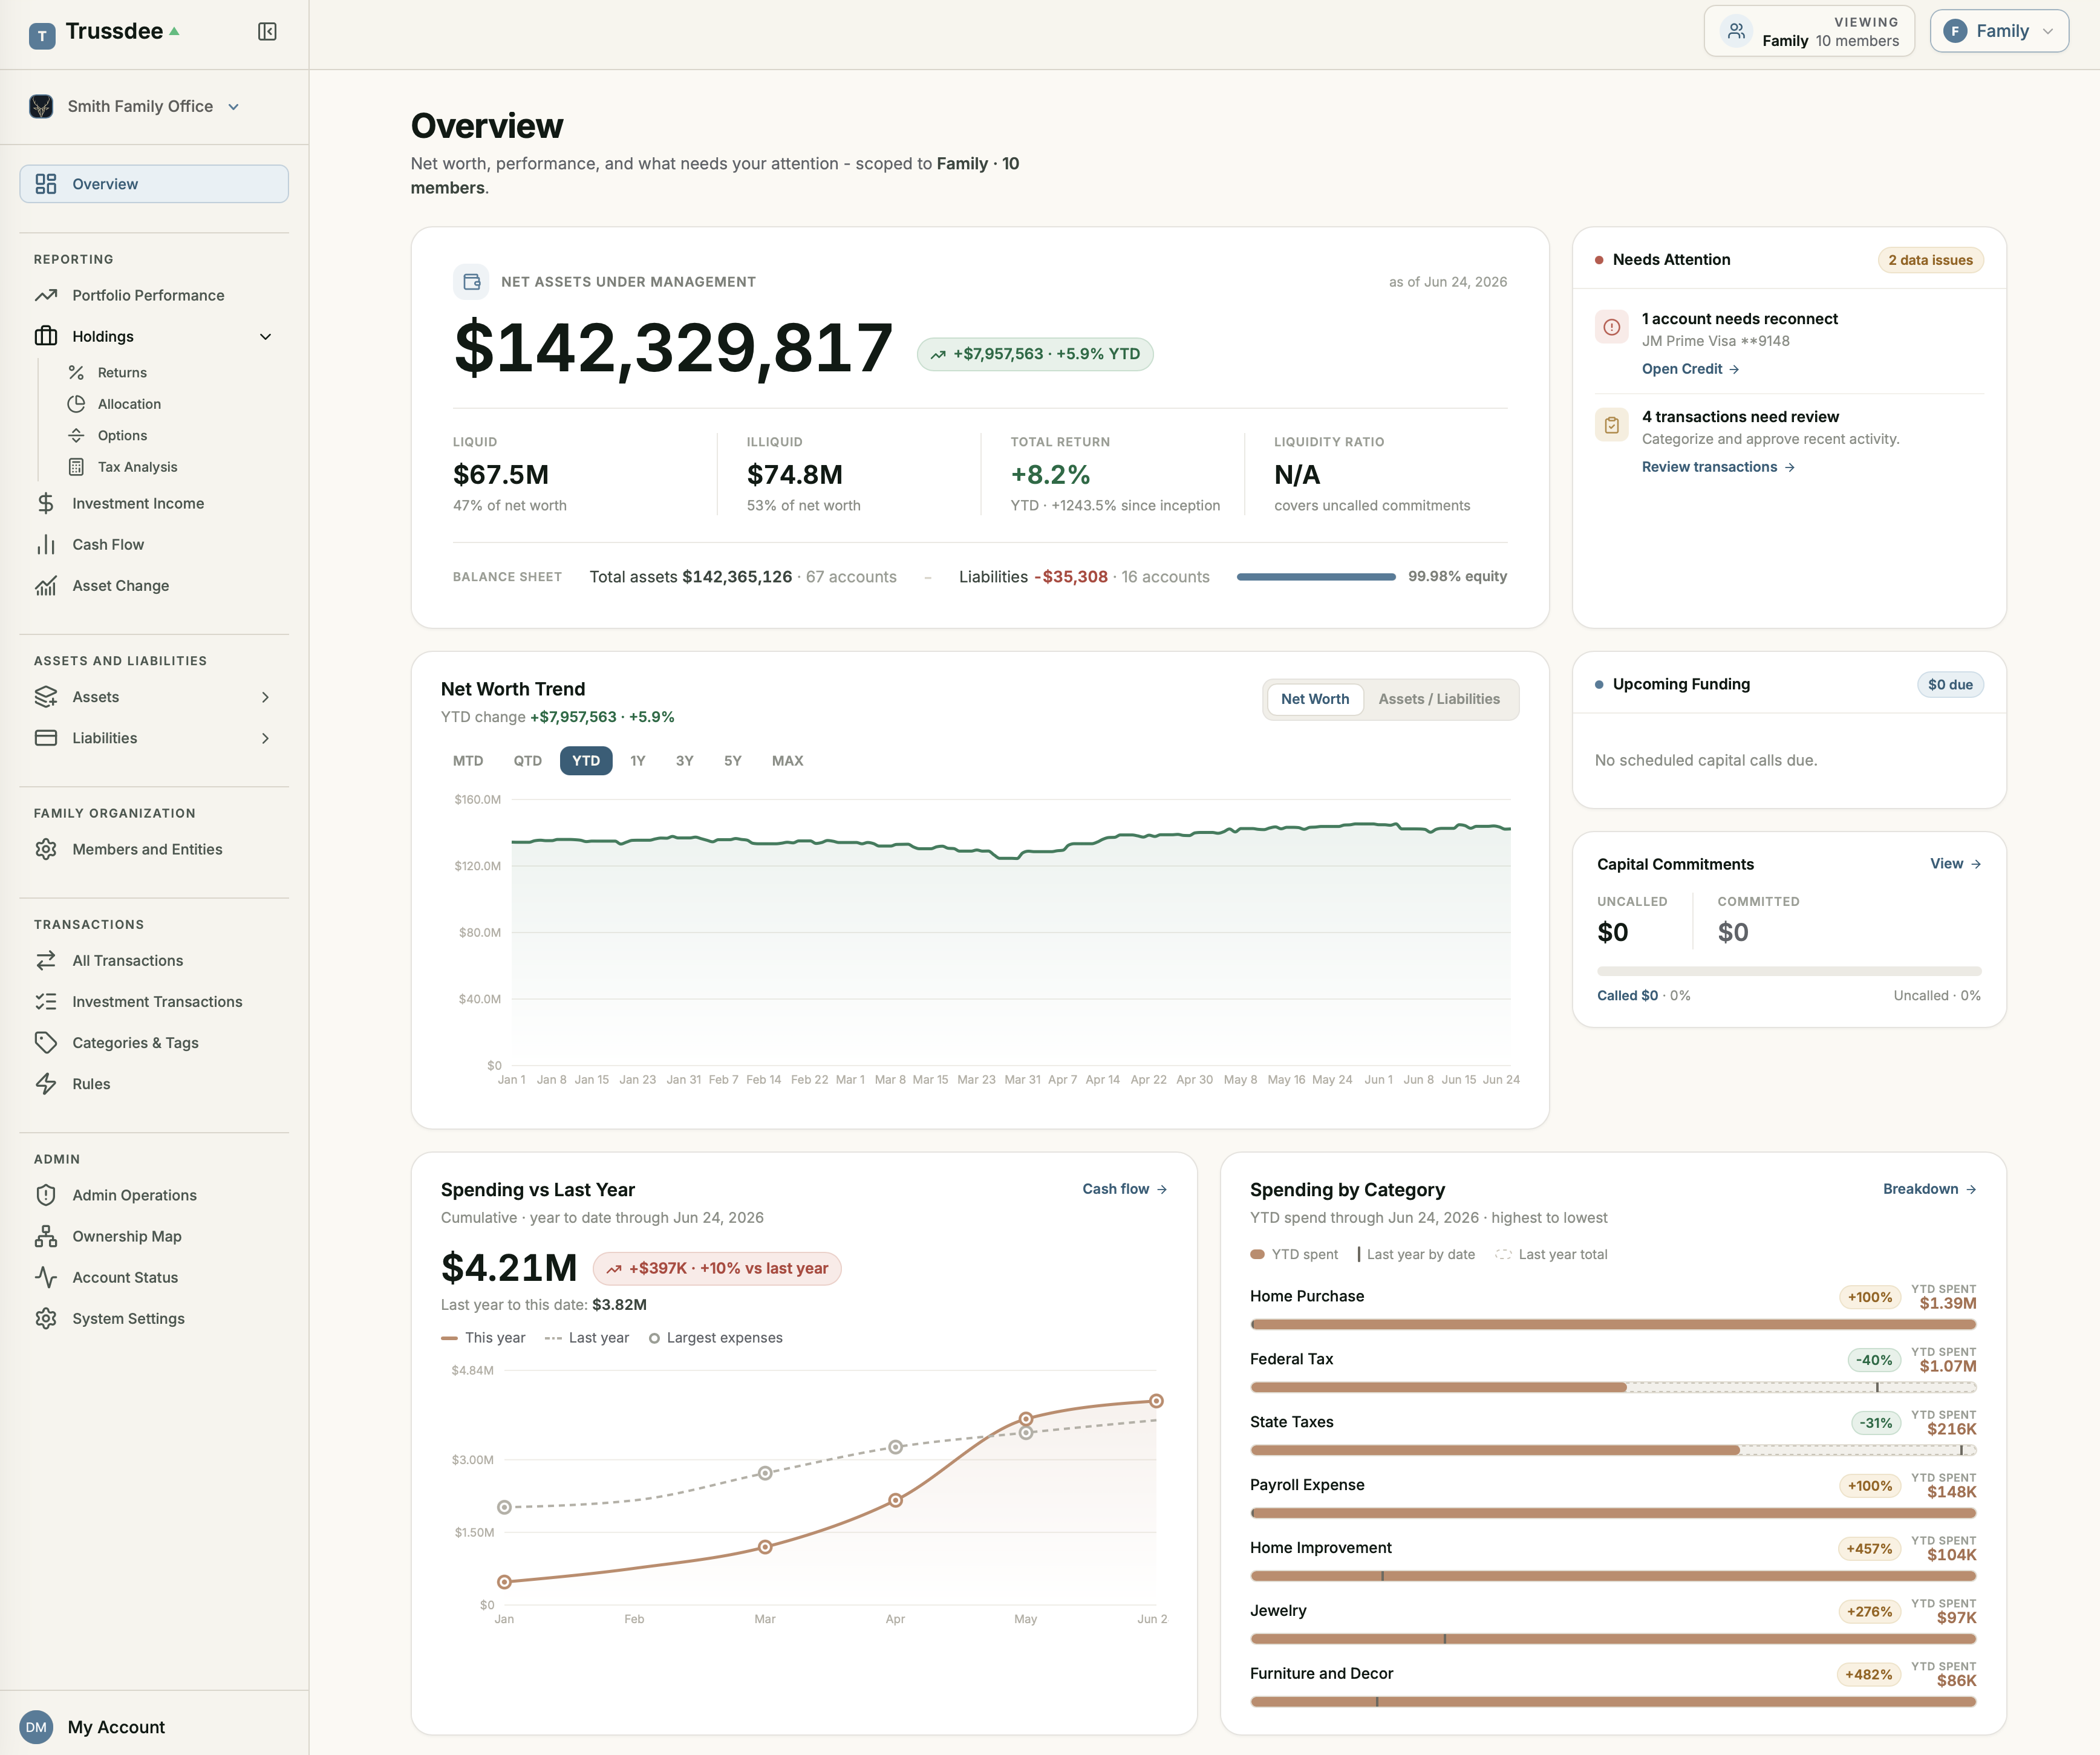Click the Admin Operations shield icon
The image size is (2100, 1755).
point(46,1195)
